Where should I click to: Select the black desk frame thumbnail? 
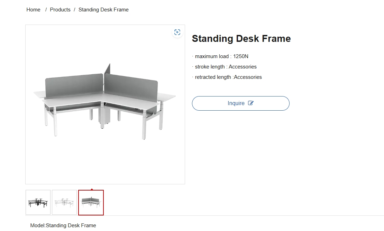click(x=38, y=202)
